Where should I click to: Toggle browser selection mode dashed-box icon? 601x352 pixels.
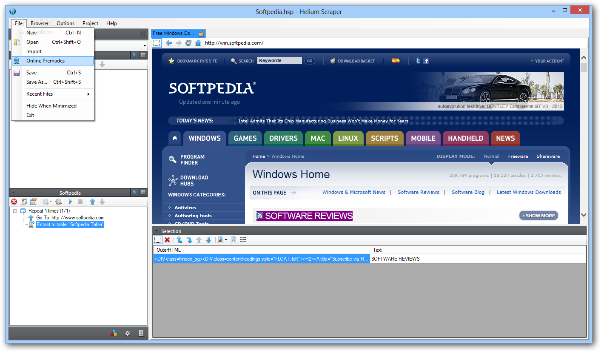(x=157, y=43)
